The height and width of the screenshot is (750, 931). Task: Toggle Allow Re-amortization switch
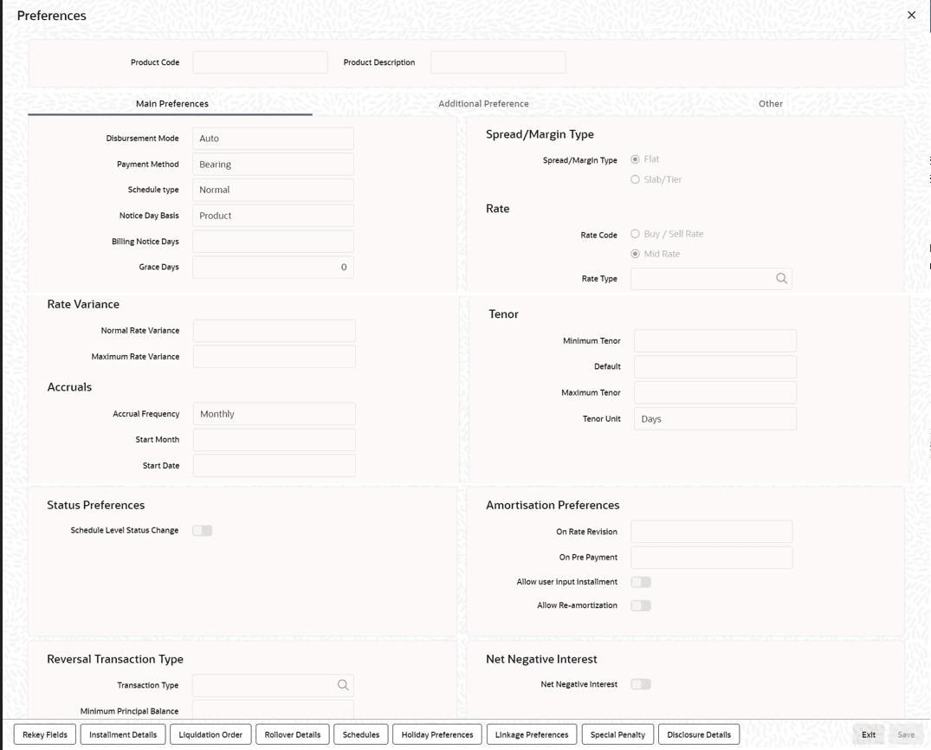click(x=641, y=605)
